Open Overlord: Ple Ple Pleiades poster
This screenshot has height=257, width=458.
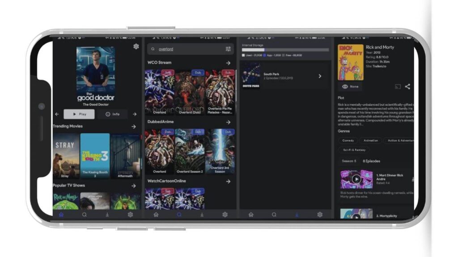tap(220, 92)
